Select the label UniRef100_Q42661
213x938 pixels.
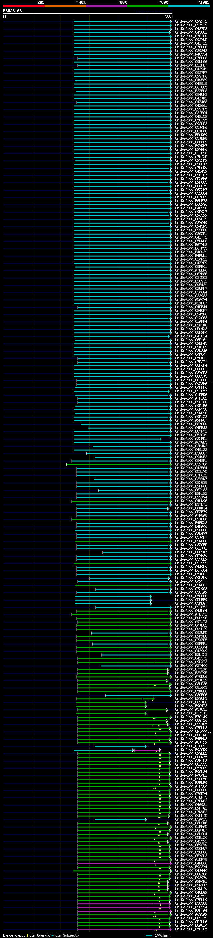[191, 105]
